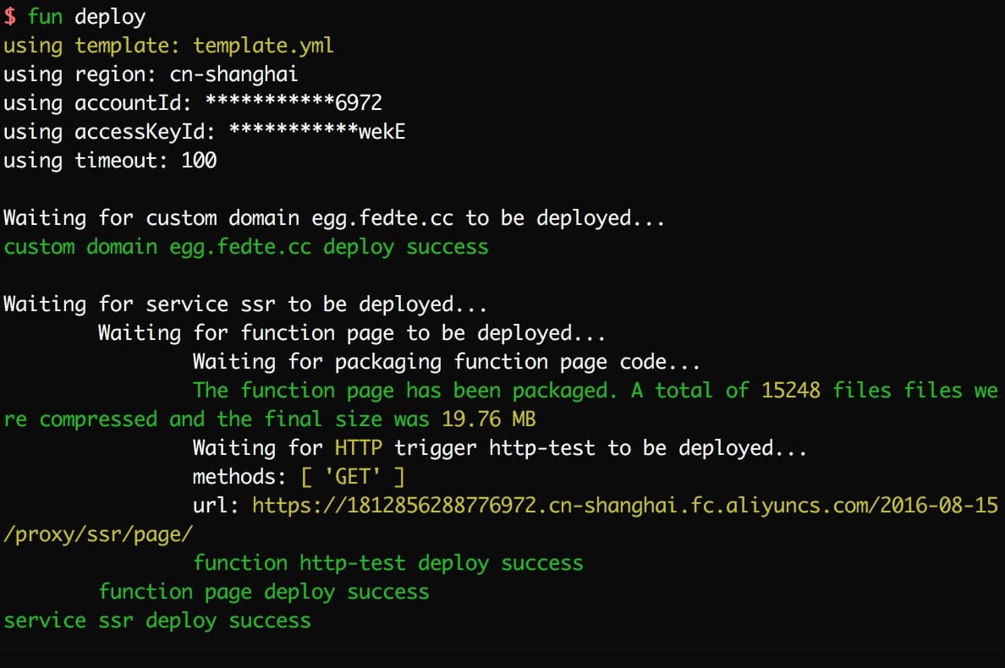The height and width of the screenshot is (668, 1005).
Task: Click "function http-test deploy success" message
Action: pos(387,563)
